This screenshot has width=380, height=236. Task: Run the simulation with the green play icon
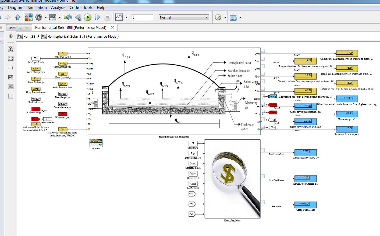(x=88, y=17)
